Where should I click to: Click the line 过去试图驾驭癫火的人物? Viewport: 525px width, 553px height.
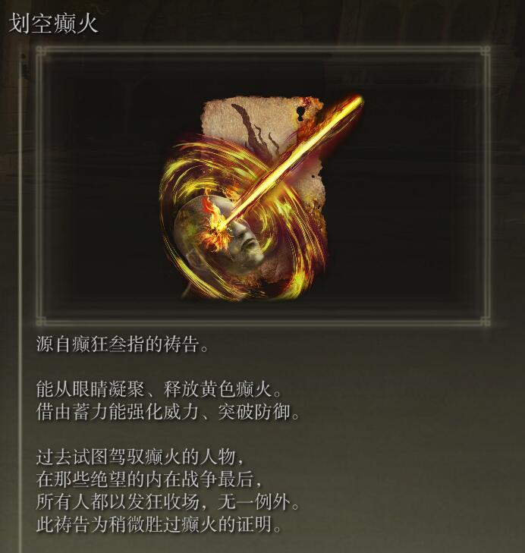(x=140, y=457)
